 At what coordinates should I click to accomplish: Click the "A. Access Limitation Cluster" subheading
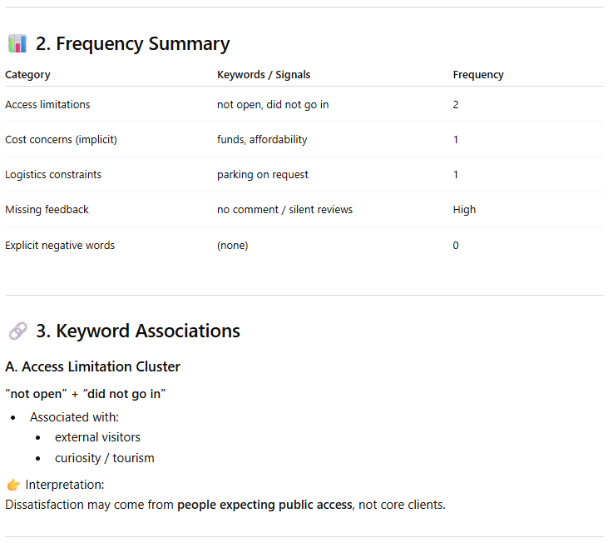pyautogui.click(x=92, y=367)
